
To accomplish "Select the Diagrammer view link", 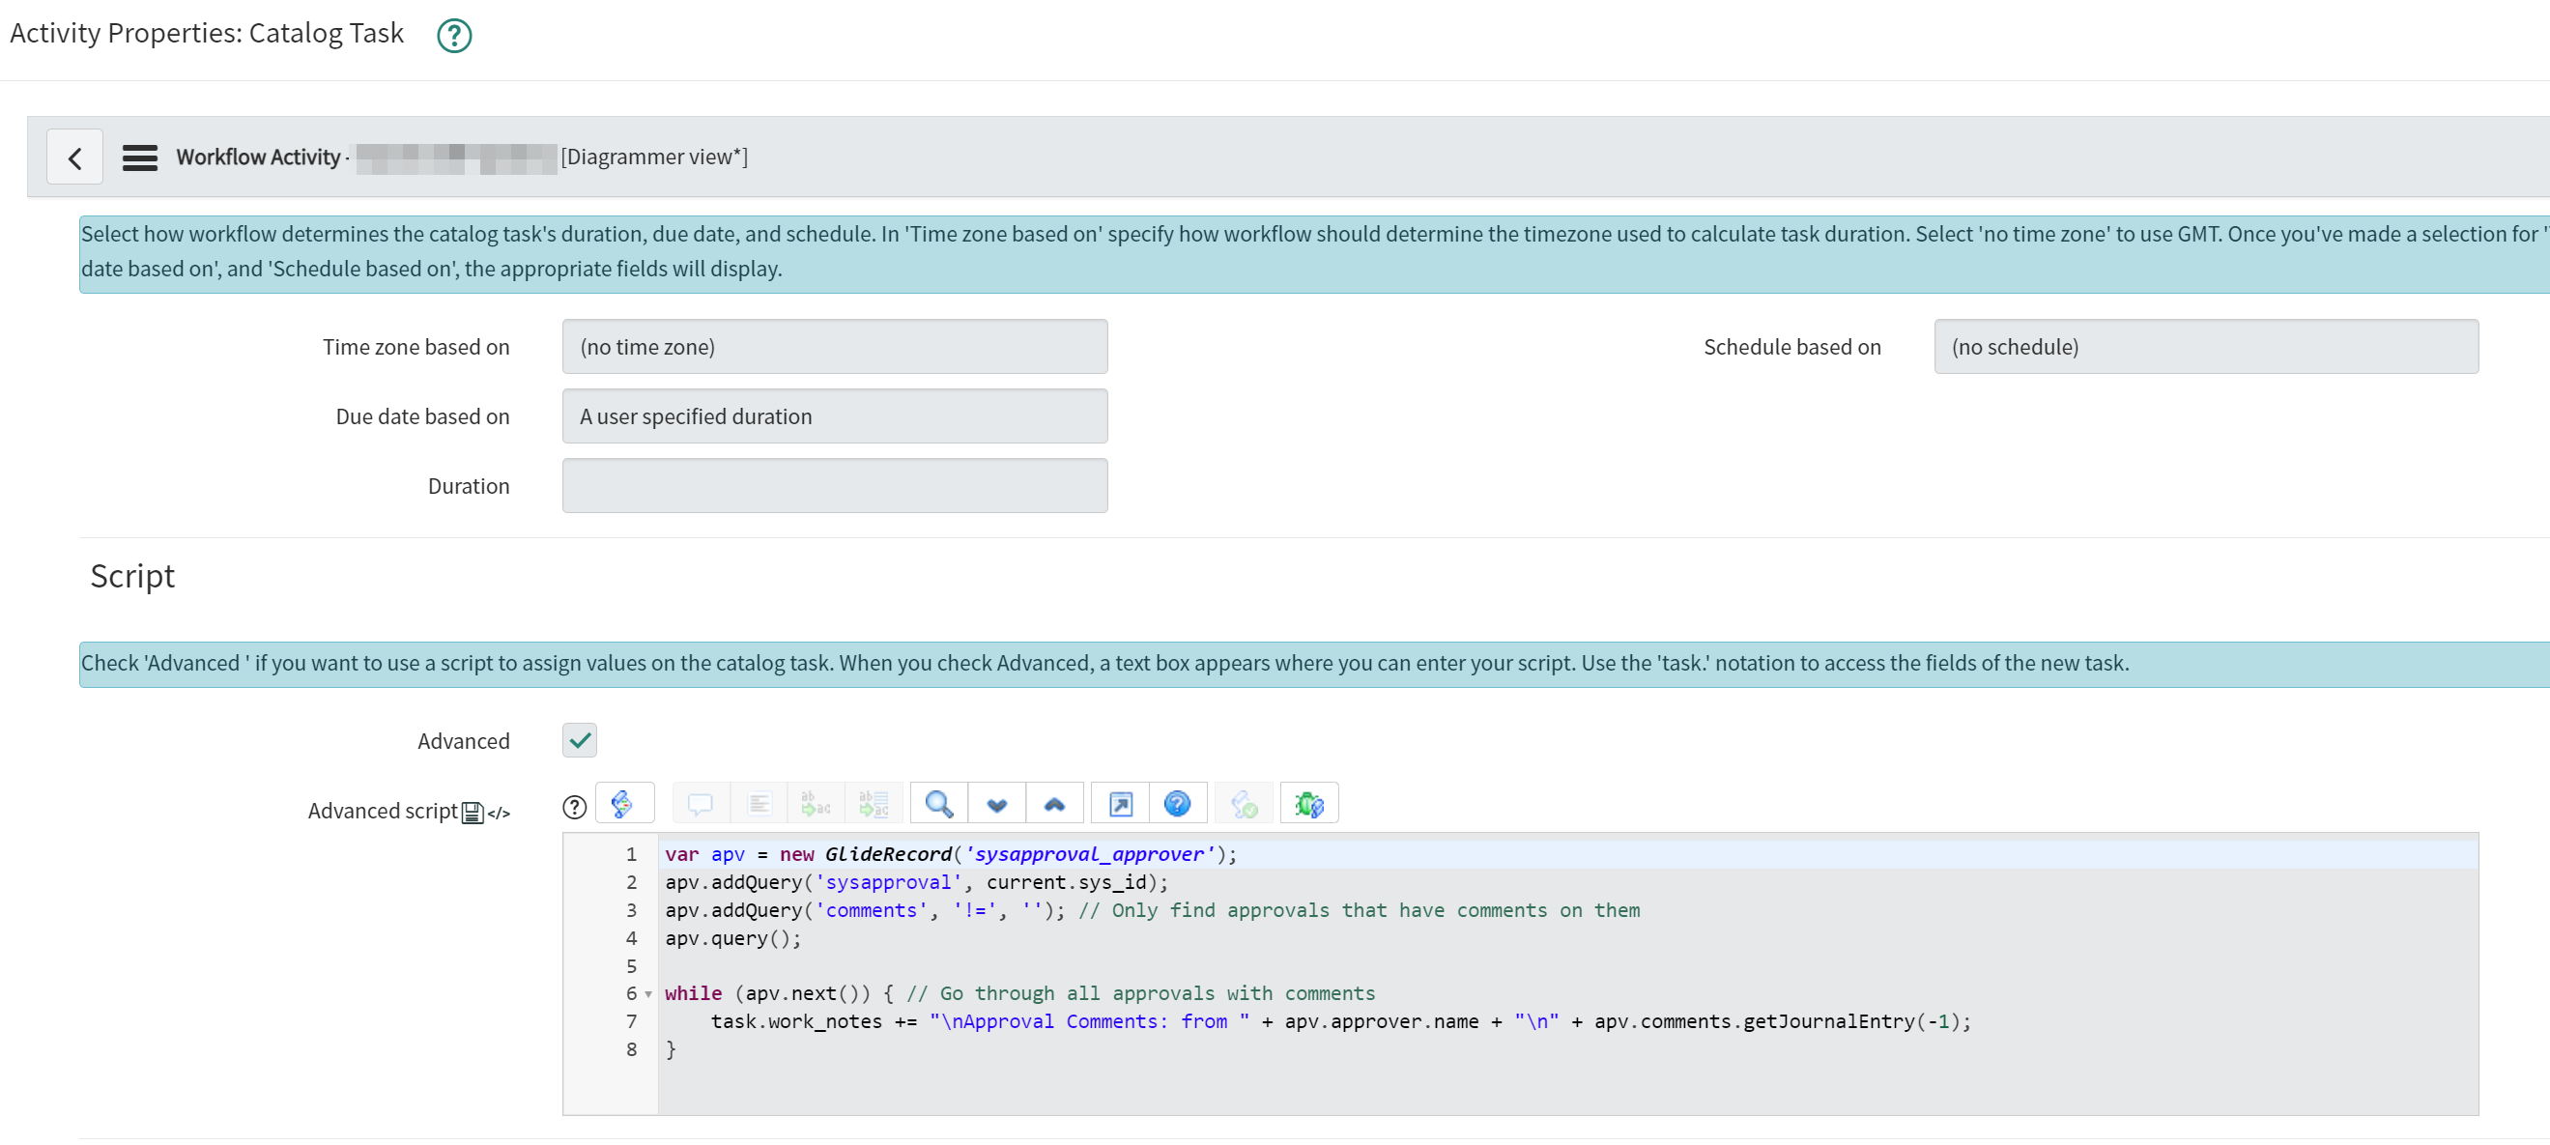I will [x=653, y=157].
